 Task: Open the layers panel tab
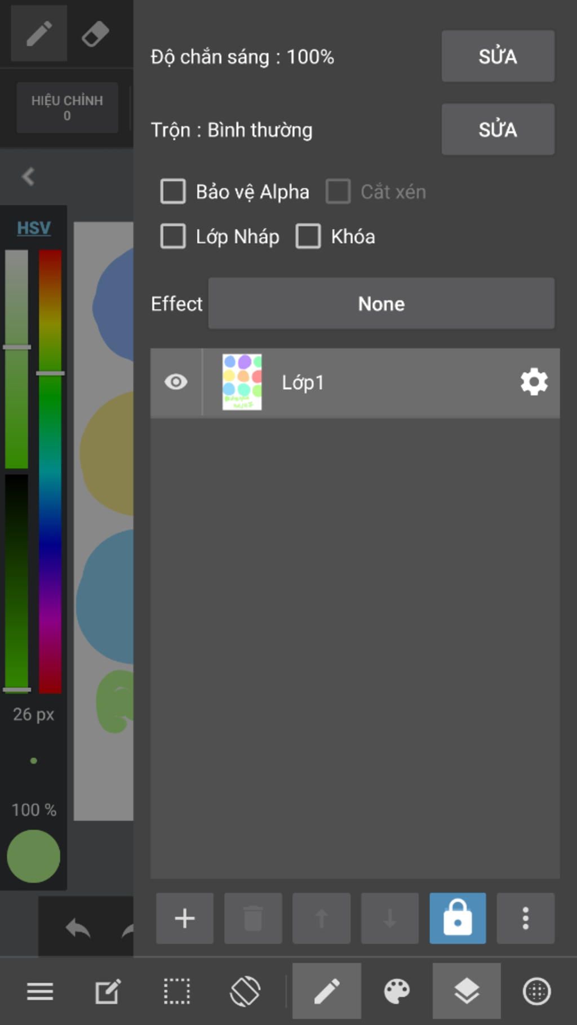(467, 991)
